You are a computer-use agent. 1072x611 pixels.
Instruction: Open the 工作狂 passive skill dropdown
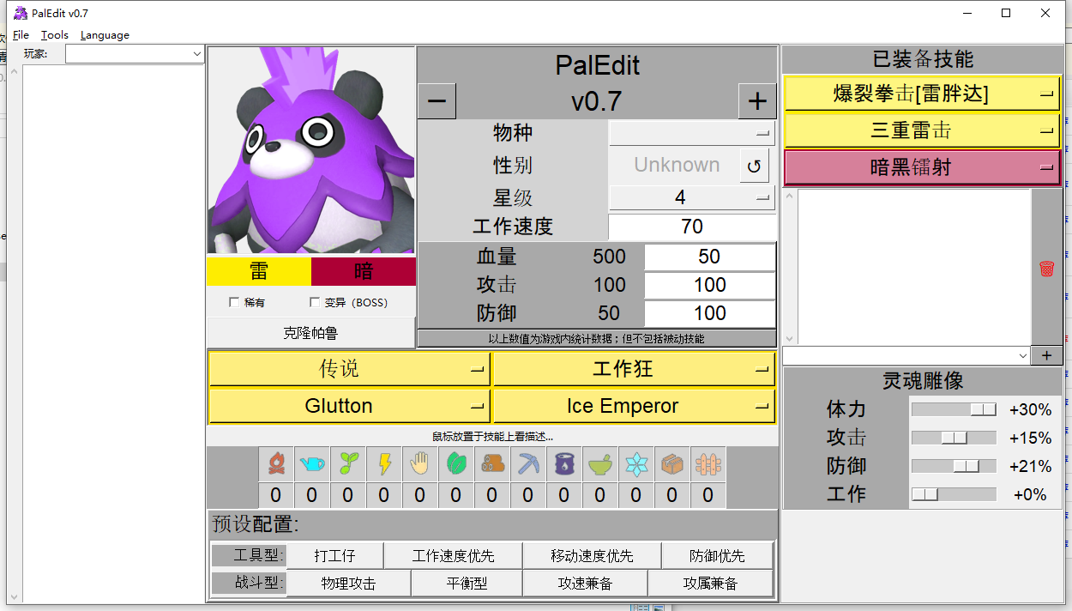[x=634, y=369]
